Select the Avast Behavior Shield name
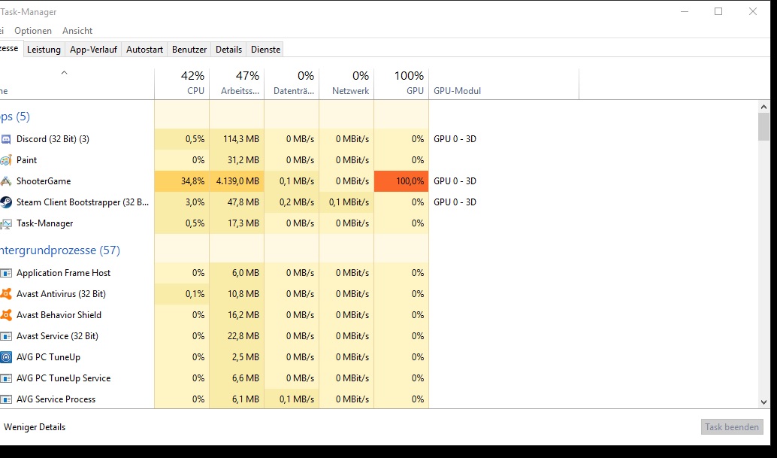Image resolution: width=777 pixels, height=458 pixels. [59, 315]
